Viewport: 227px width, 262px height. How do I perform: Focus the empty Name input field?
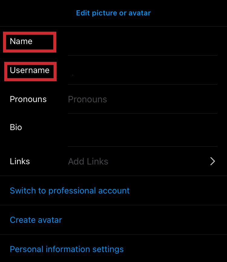click(x=142, y=41)
